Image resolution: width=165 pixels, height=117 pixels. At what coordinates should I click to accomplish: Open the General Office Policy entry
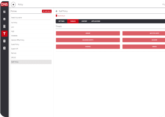click(x=31, y=40)
